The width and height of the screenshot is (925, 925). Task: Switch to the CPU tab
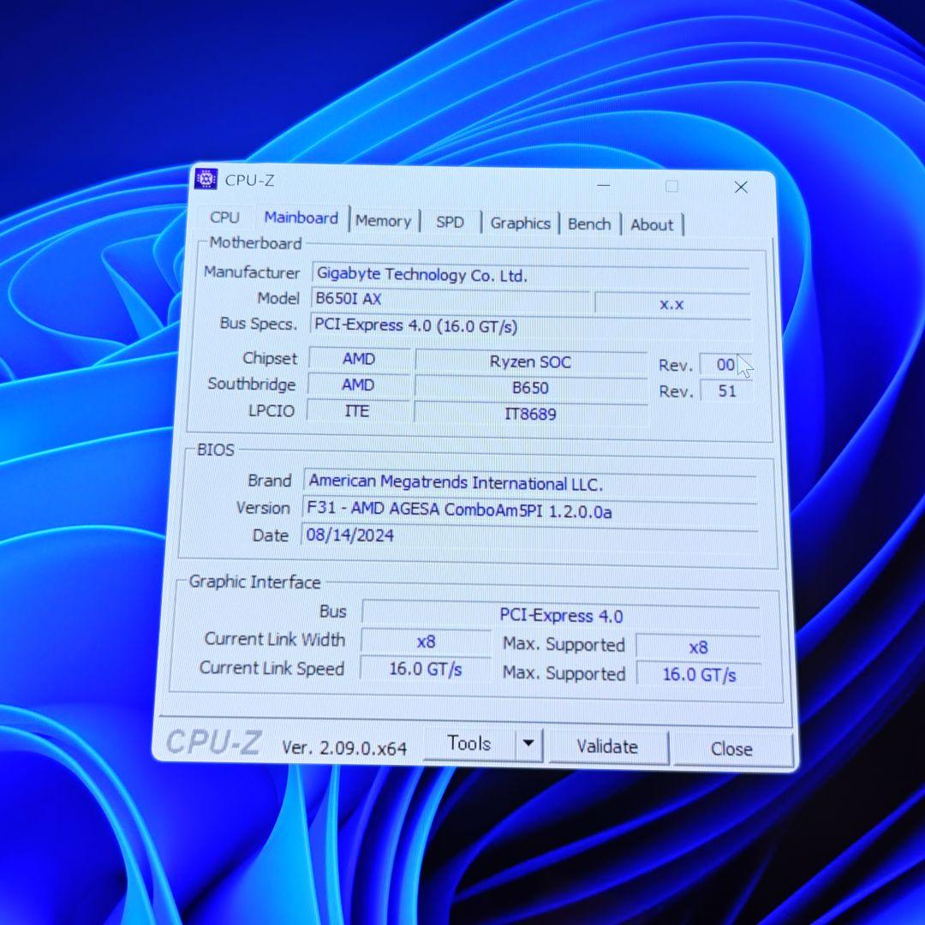(224, 217)
